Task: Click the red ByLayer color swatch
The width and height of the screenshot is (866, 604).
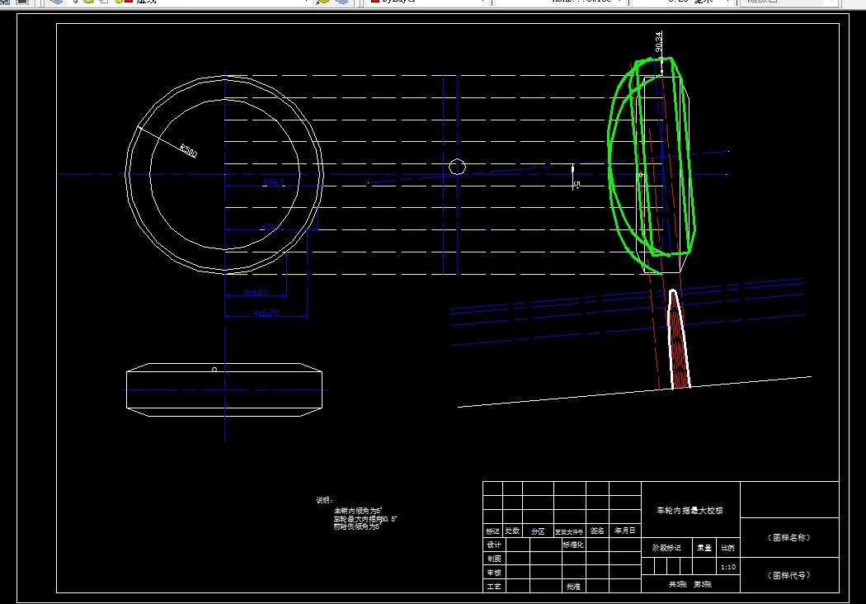Action: coord(375,2)
